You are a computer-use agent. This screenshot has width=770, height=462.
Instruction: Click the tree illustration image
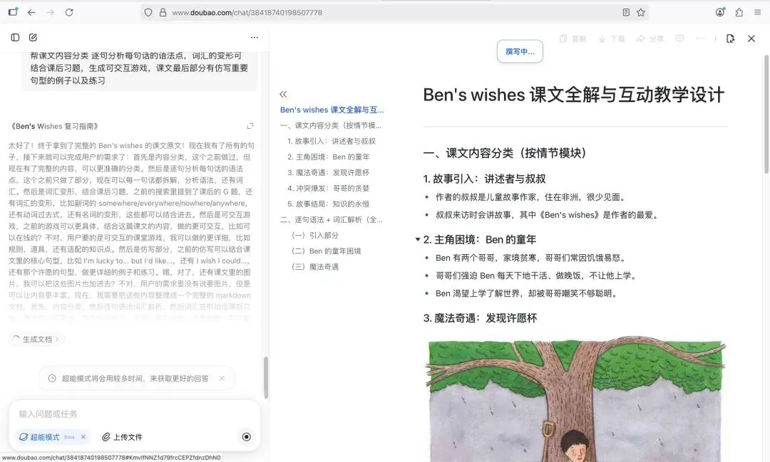click(575, 398)
